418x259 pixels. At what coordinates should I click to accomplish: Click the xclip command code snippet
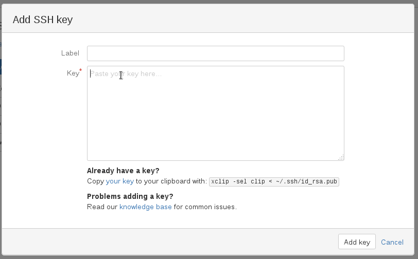tap(274, 181)
